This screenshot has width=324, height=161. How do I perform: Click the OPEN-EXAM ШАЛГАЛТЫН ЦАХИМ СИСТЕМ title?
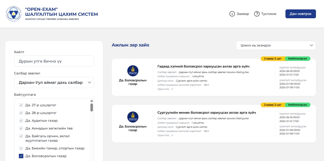(x=61, y=12)
